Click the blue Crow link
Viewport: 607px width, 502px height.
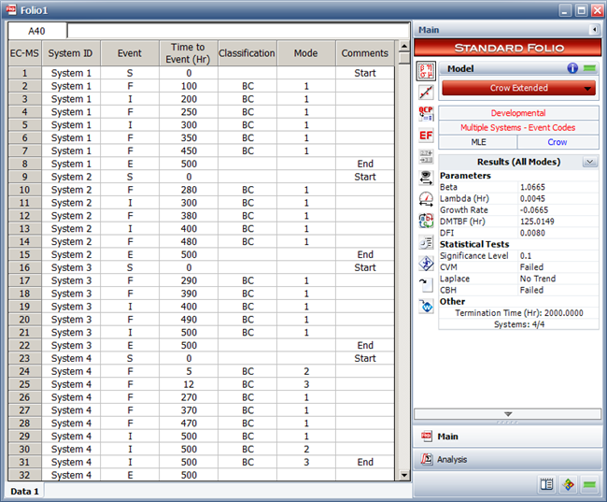tap(558, 142)
